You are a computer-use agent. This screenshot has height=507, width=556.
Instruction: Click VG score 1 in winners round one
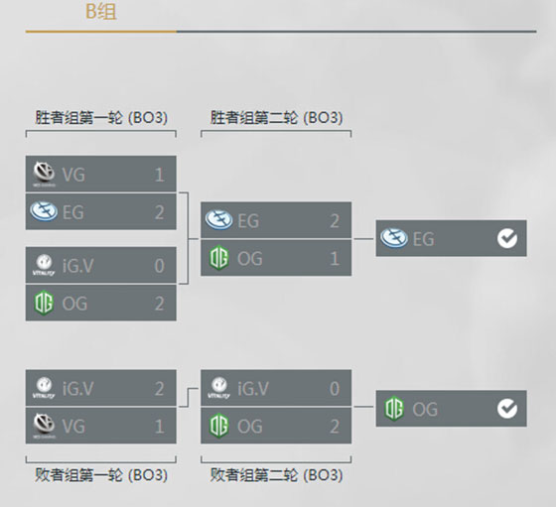[159, 175]
